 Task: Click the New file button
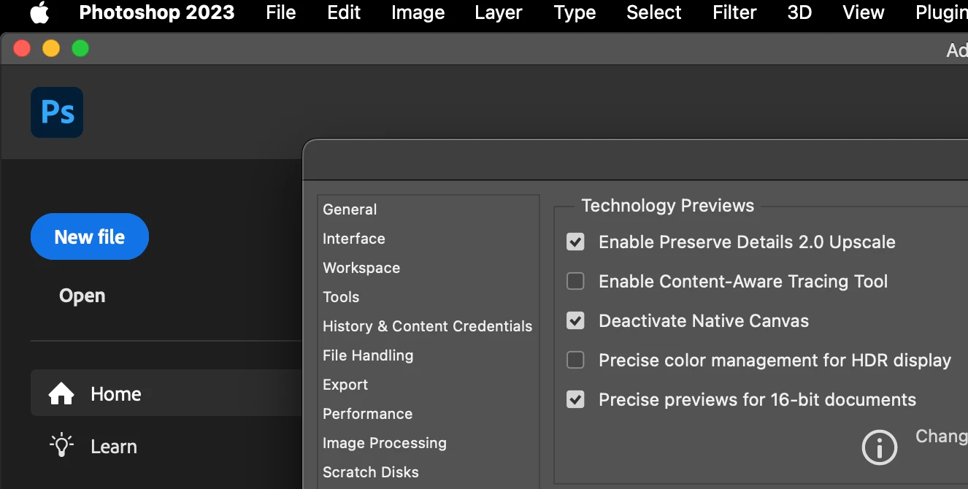tap(90, 236)
